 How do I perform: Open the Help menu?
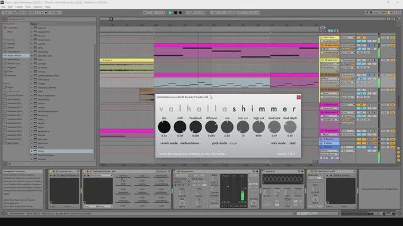(x=48, y=7)
